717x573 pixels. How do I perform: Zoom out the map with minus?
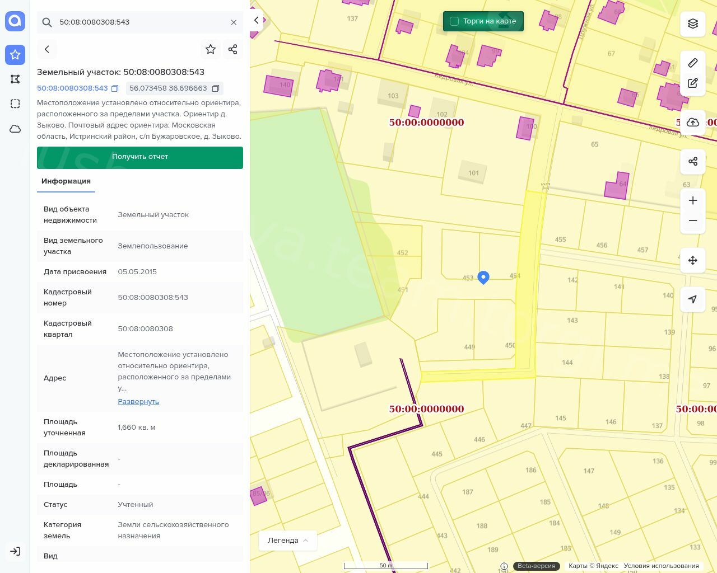click(693, 220)
